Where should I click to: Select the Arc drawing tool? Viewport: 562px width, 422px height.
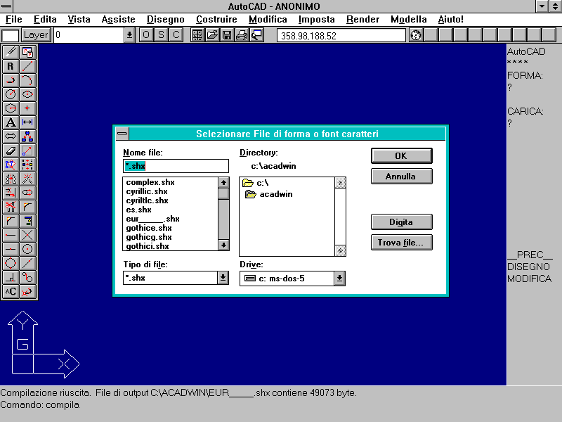tap(27, 80)
